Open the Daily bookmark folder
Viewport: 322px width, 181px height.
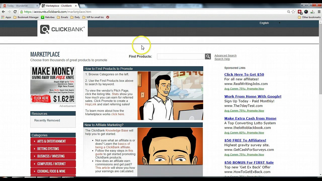click(x=75, y=17)
